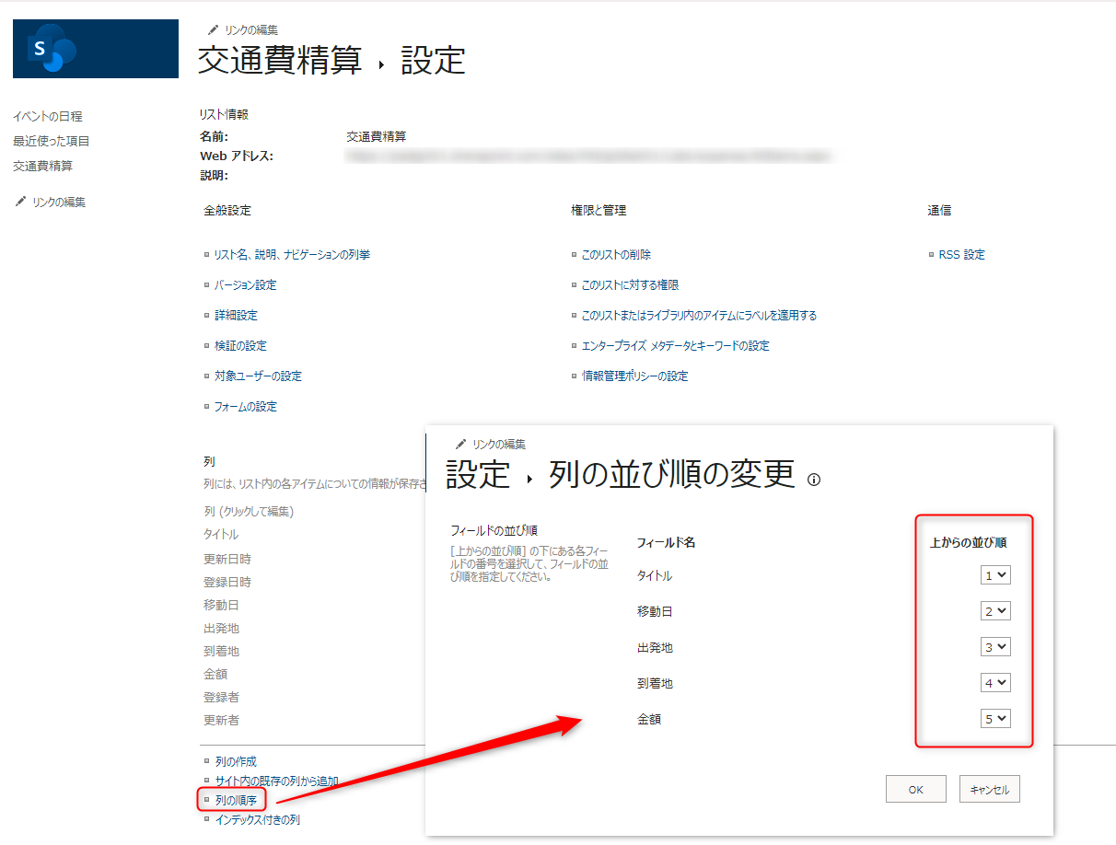
Task: Click the pencil icon above the 交通費精算 title
Action: pyautogui.click(x=214, y=30)
